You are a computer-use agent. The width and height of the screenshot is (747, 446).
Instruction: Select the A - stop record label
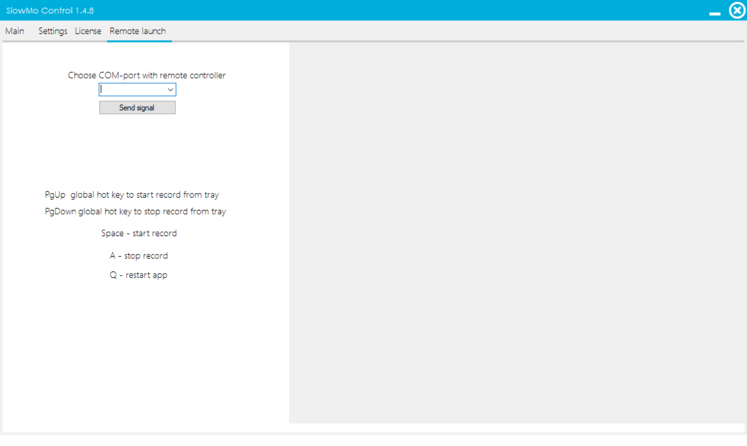pos(139,256)
